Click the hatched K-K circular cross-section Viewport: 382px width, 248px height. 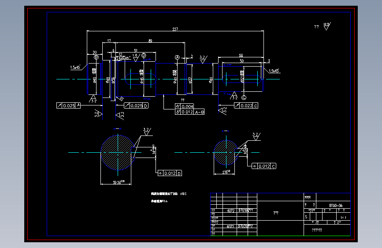(226, 153)
